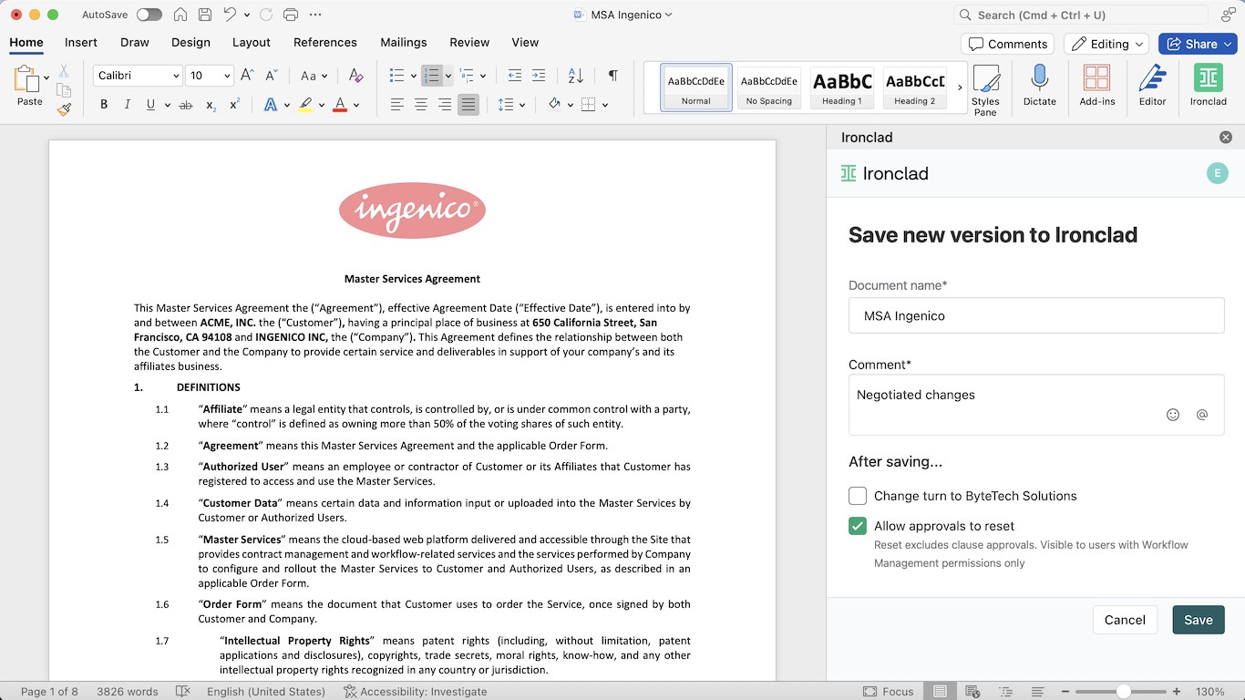Cancel saving the new version

click(x=1125, y=620)
